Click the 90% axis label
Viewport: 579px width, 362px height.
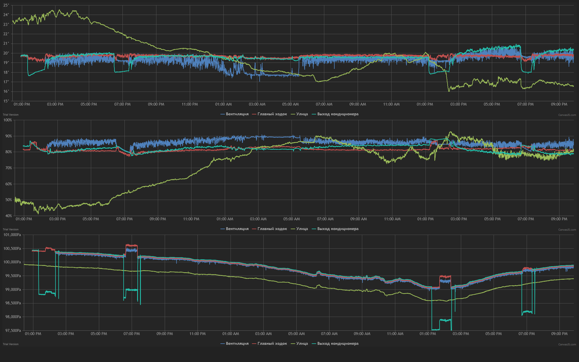point(9,136)
